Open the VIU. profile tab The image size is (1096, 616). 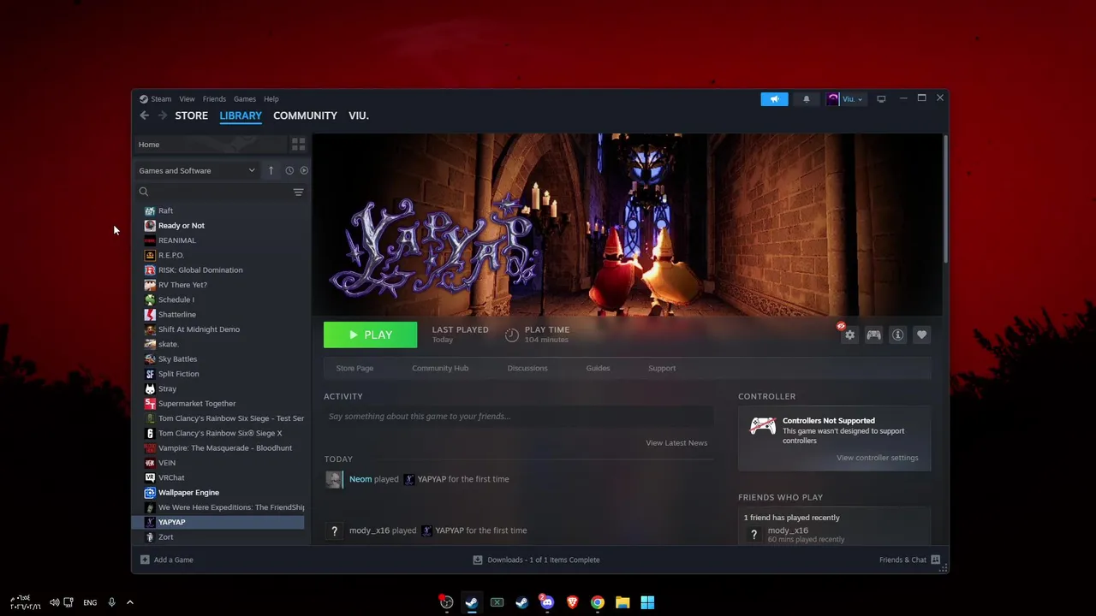(359, 115)
